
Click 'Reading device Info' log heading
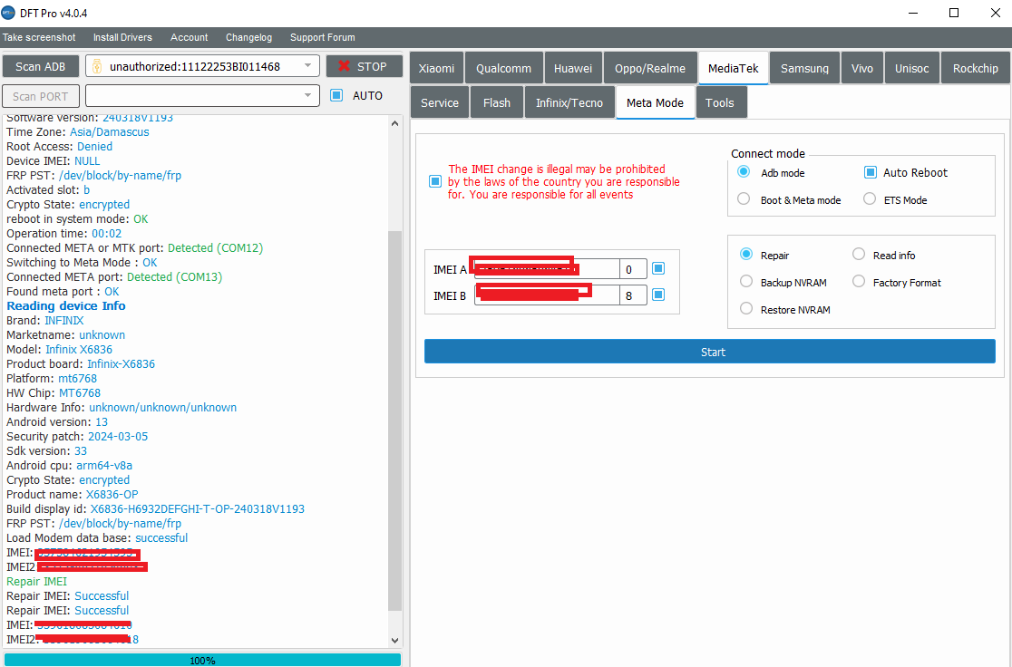66,305
